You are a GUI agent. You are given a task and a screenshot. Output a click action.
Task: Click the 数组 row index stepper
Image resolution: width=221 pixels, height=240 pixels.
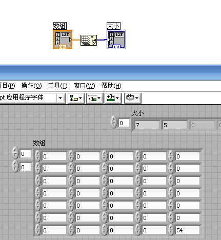coord(15,153)
